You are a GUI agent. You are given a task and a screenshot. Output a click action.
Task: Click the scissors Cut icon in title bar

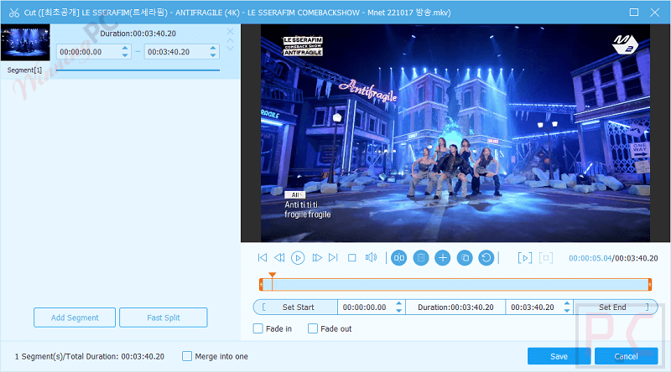coord(14,13)
